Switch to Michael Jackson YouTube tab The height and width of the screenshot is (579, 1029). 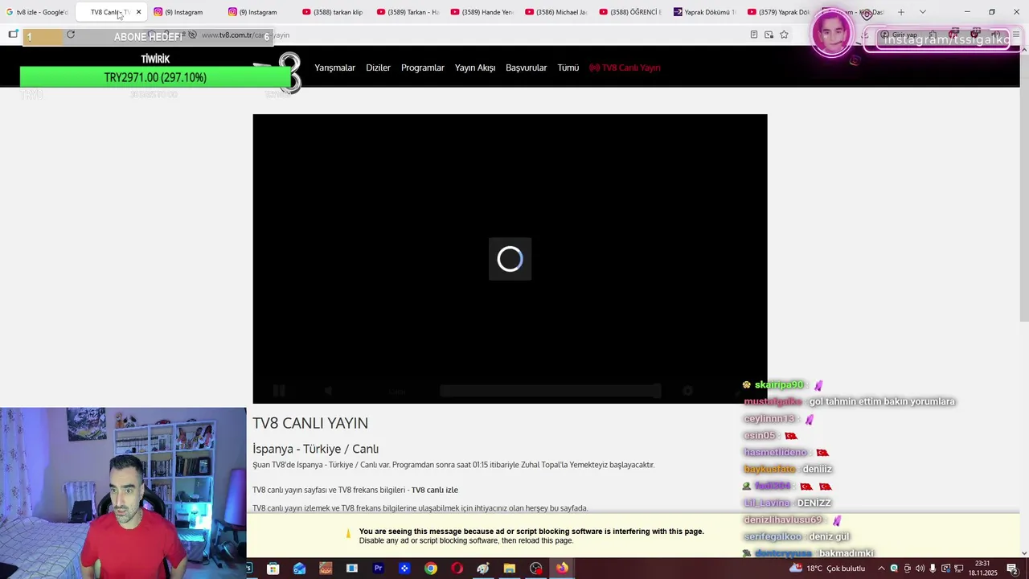555,12
